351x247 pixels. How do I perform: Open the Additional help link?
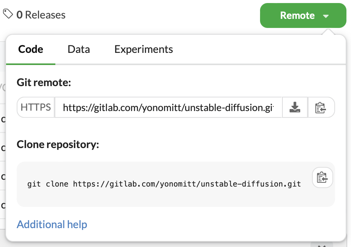[52, 224]
